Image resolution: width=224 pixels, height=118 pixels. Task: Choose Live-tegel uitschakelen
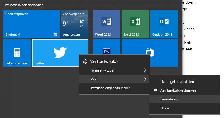pos(185,82)
